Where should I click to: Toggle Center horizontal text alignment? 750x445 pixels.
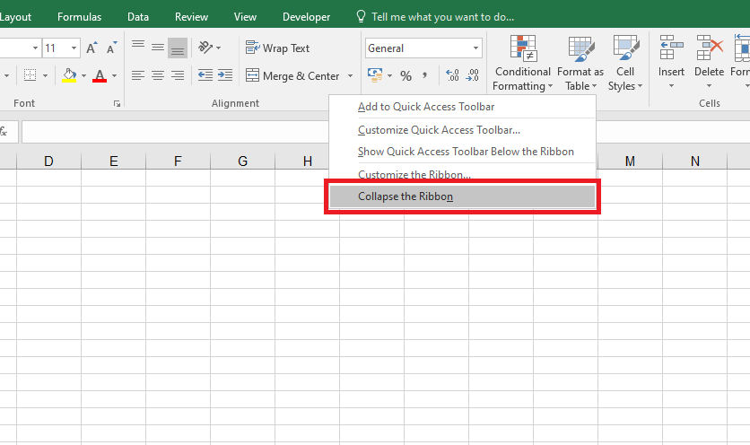click(158, 76)
